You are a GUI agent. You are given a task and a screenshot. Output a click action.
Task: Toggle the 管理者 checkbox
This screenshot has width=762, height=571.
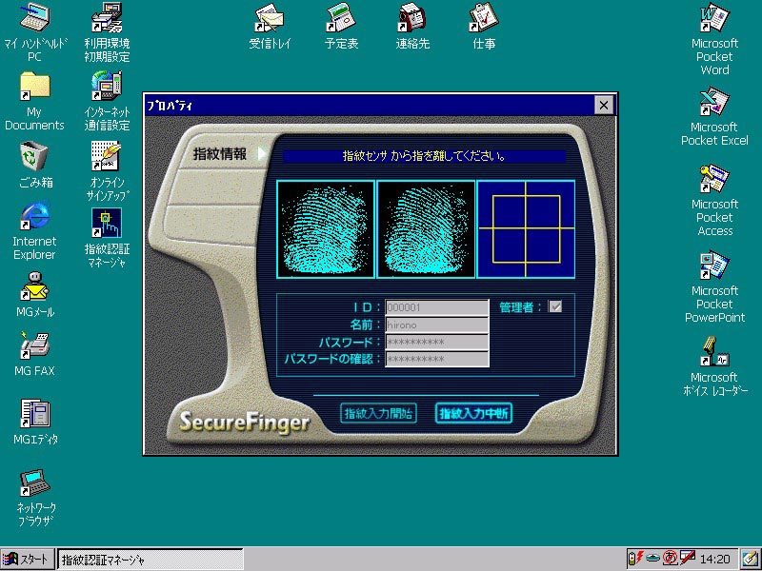click(555, 306)
